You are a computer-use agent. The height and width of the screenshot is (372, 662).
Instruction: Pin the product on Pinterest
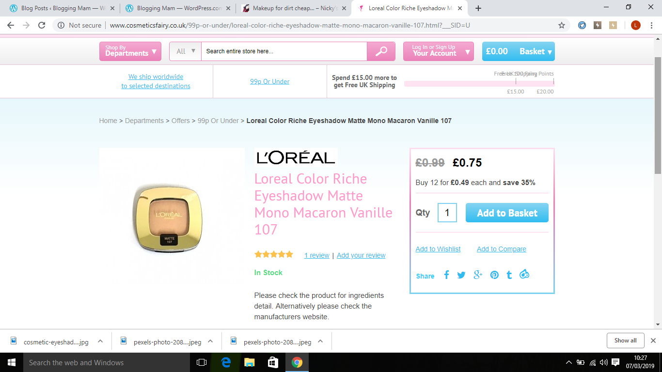click(x=494, y=275)
